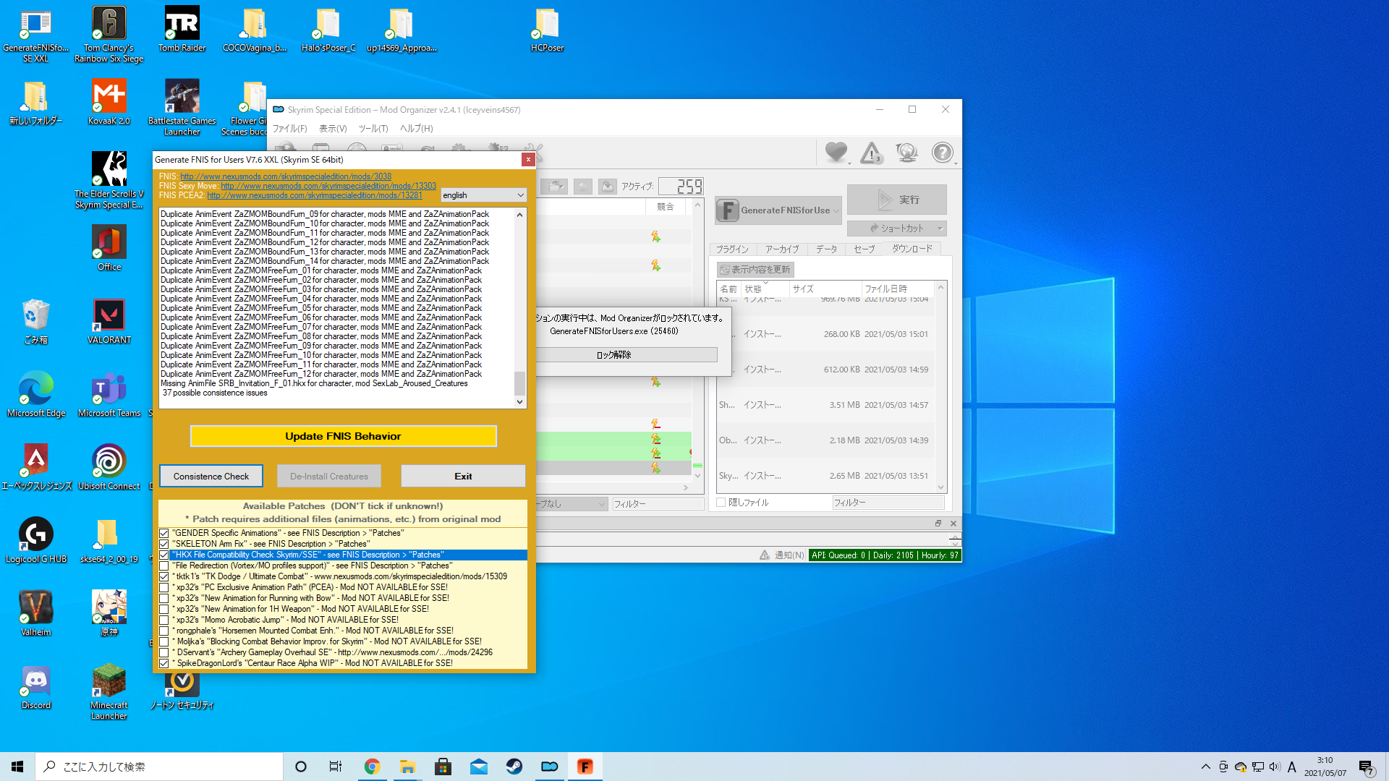Click the mod list フィルター filter field

click(658, 504)
